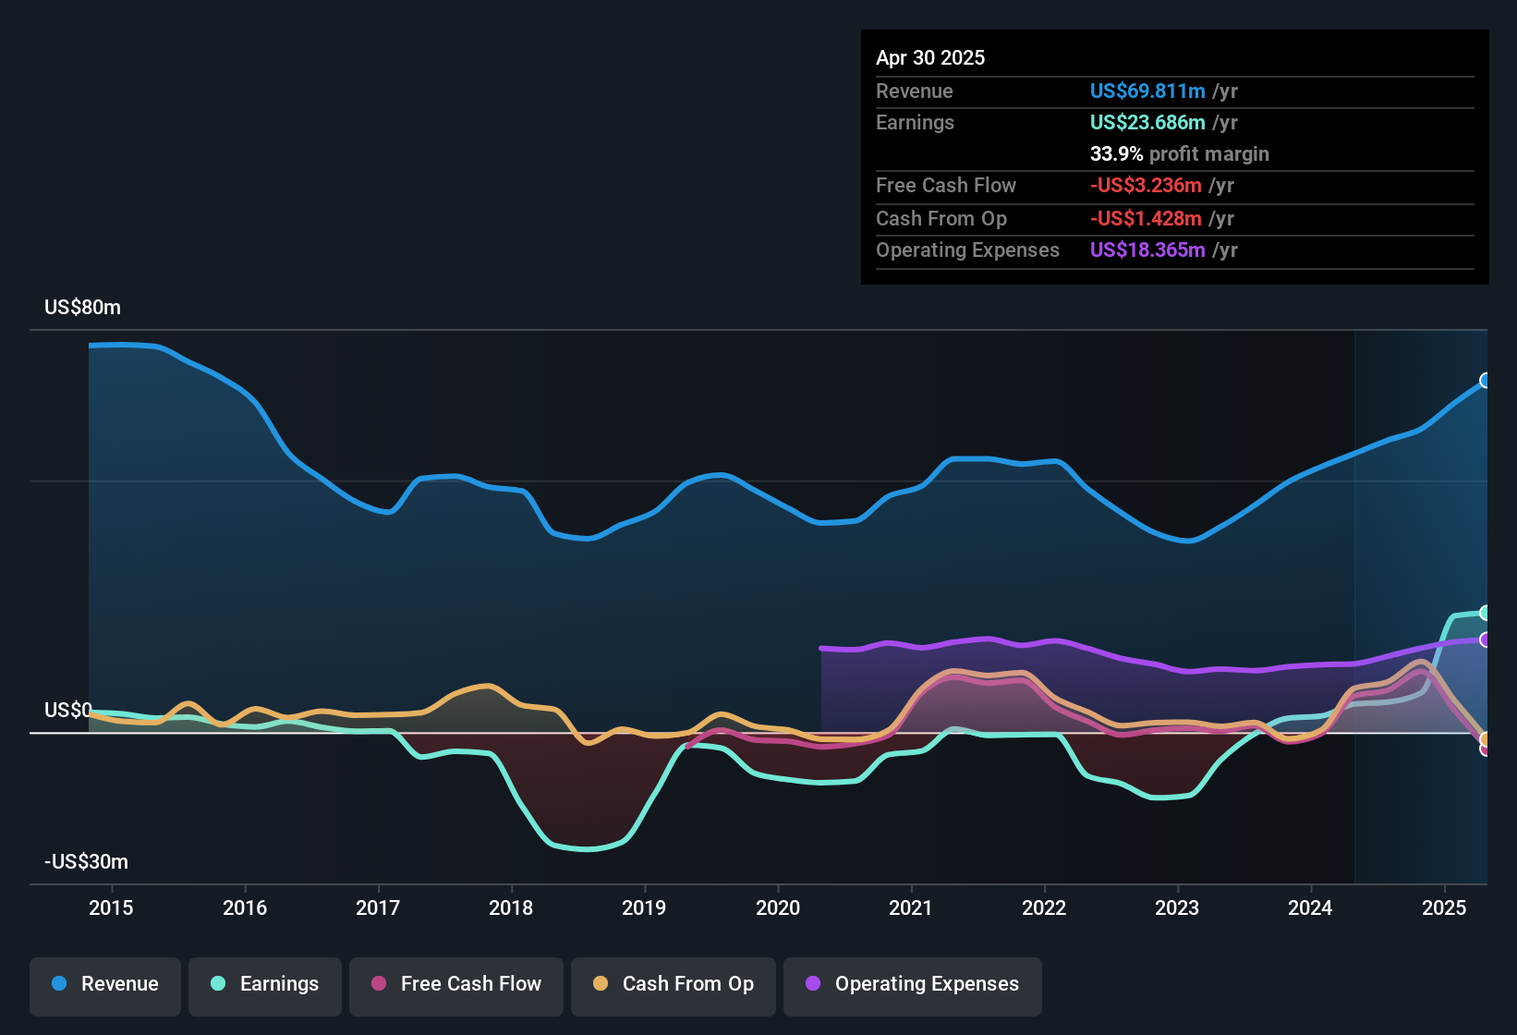The height and width of the screenshot is (1035, 1517).
Task: Click the orange Cash From Op legend dot
Action: (601, 983)
